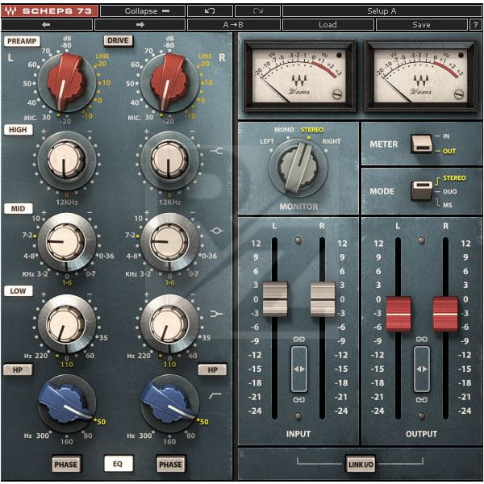
Task: Click the left channel low band knob
Action: point(66,323)
